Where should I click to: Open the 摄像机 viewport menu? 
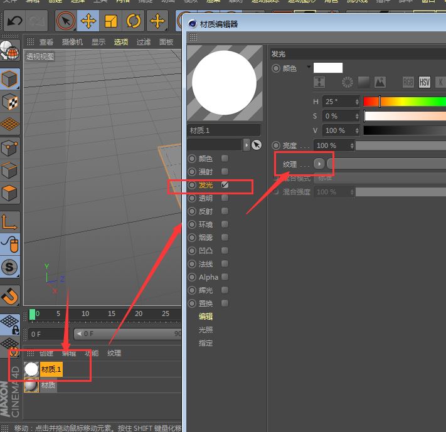(x=73, y=42)
